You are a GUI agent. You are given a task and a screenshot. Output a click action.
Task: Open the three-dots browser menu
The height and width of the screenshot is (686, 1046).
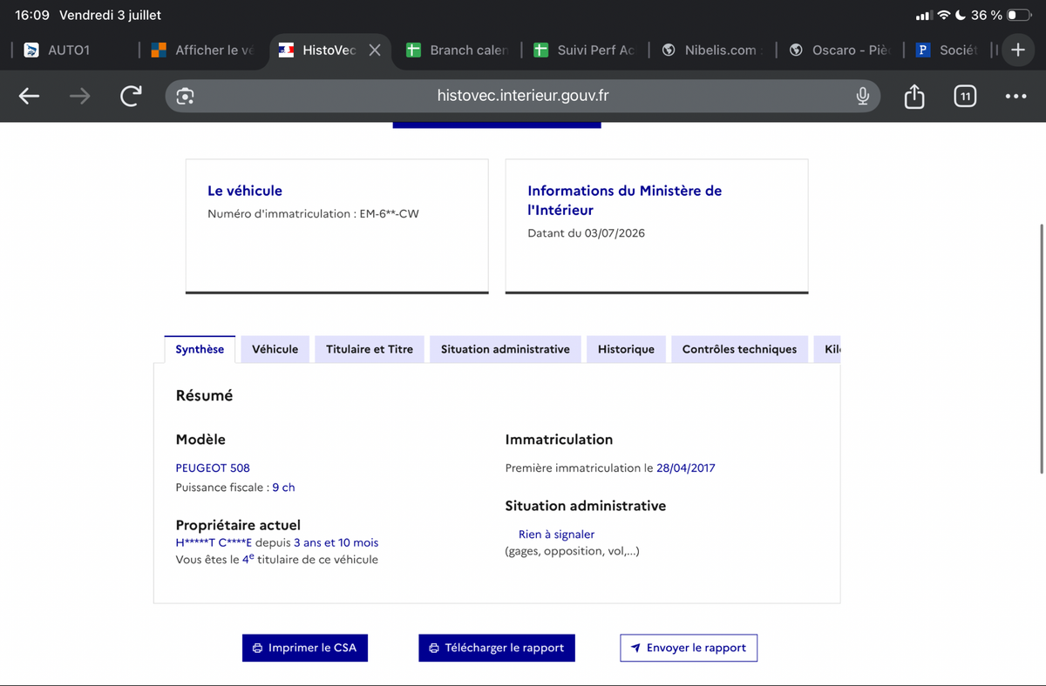tap(1015, 97)
